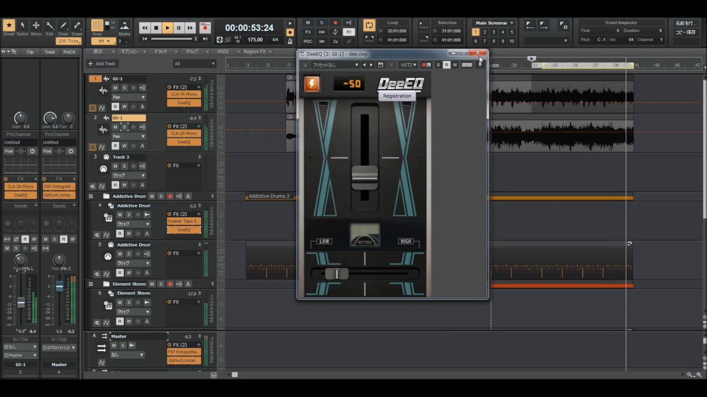This screenshot has width=707, height=397.
Task: Open the All track filter dropdown
Action: pyautogui.click(x=194, y=63)
